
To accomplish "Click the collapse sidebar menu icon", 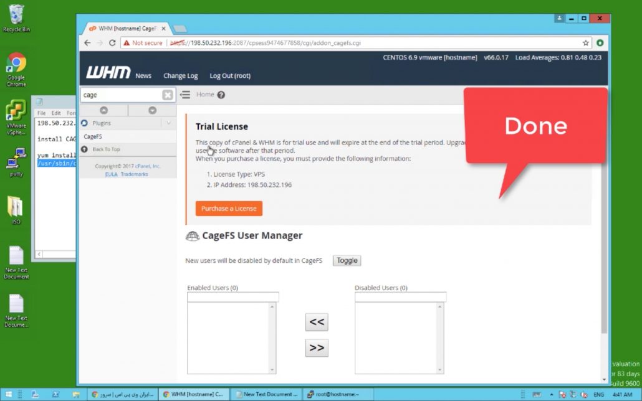I will click(185, 95).
